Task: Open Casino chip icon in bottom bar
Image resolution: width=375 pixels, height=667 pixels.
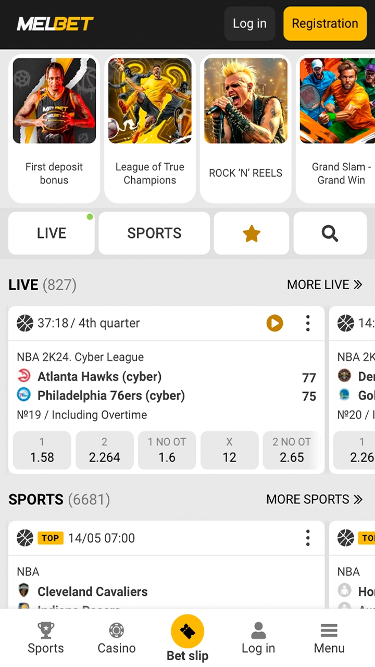Action: 117,631
